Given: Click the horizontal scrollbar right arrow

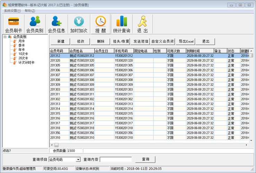Looking at the screenshot, I should click(246, 145).
